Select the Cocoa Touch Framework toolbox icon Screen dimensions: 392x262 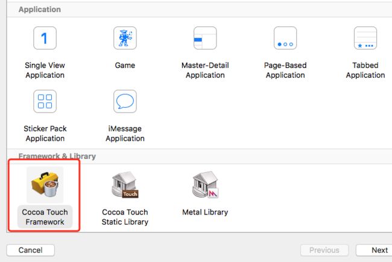[45, 185]
